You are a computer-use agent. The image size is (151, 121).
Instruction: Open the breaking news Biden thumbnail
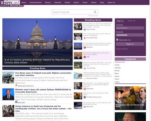(78, 55)
